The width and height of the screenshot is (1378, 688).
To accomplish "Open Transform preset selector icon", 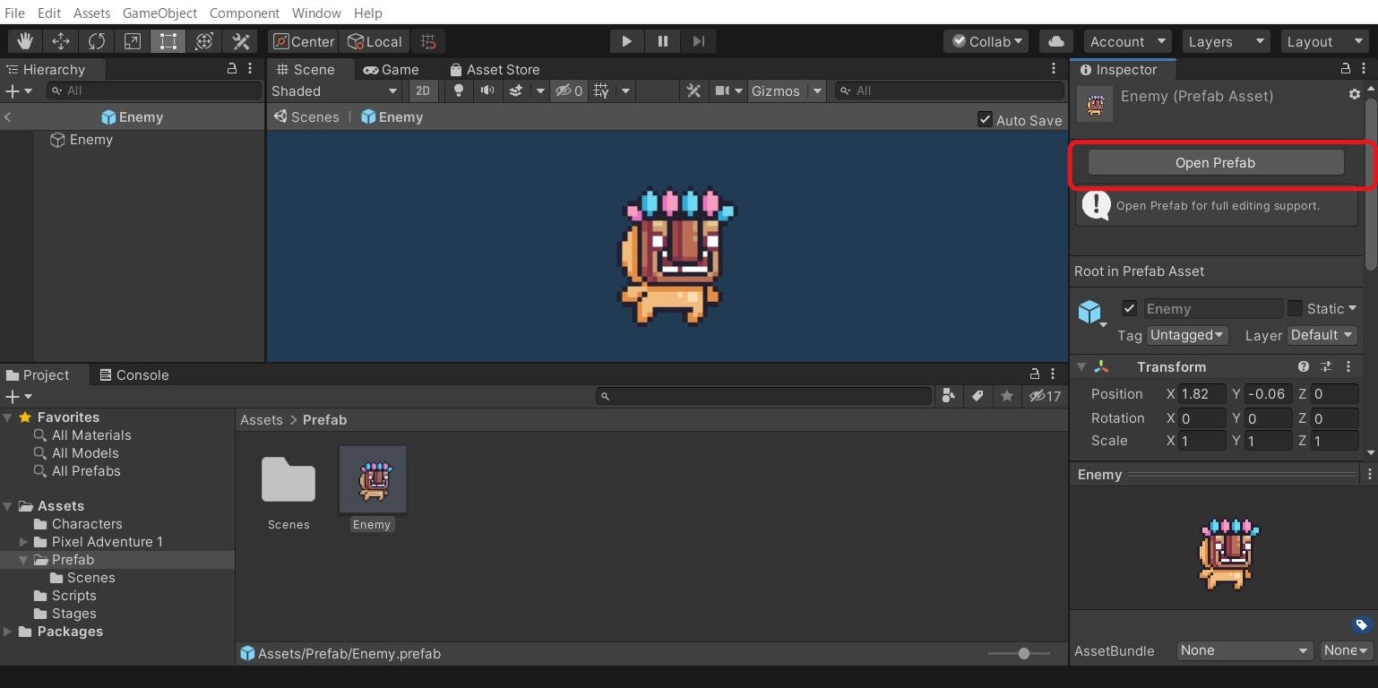I will click(1326, 366).
